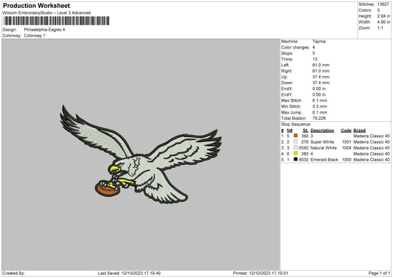Click the Trims value 13
The height and width of the screenshot is (278, 393).
click(315, 59)
